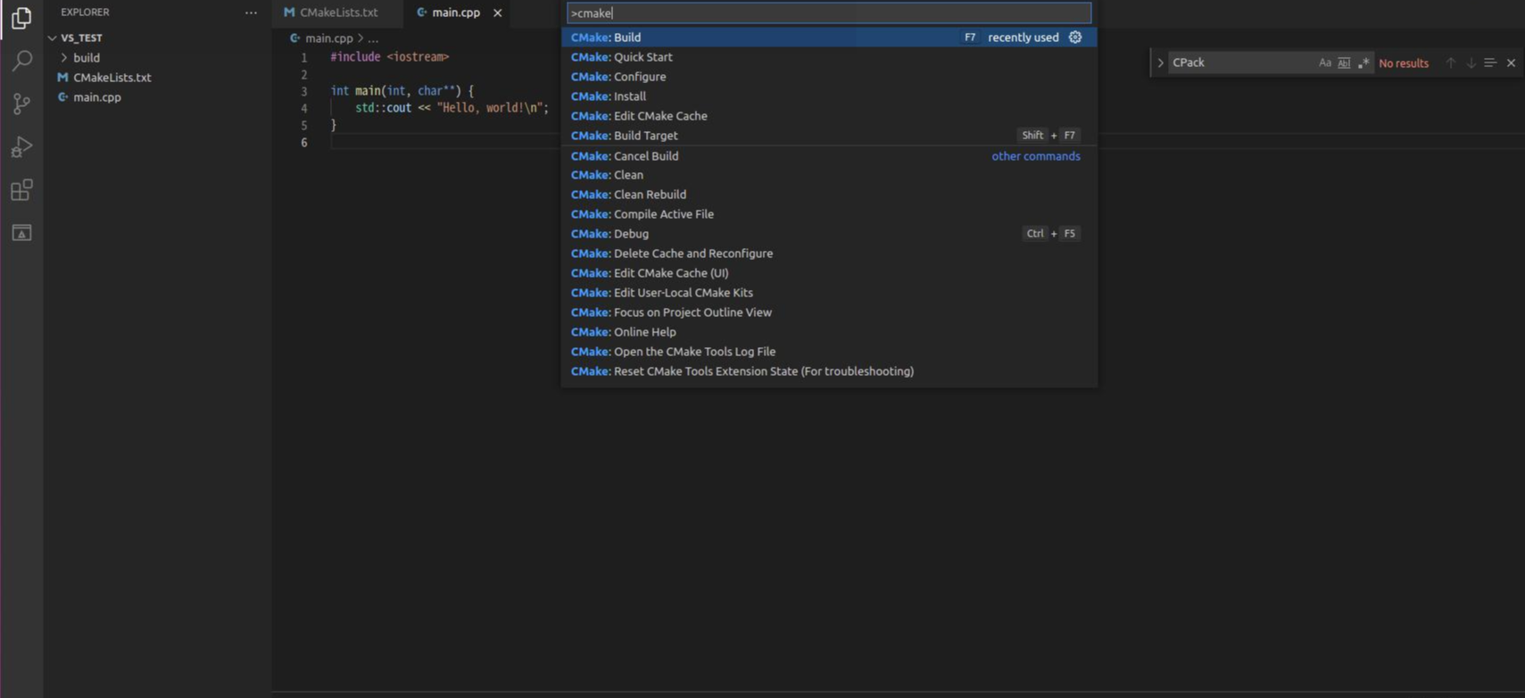This screenshot has width=1525, height=698.
Task: Open CMake: Online Help
Action: (829, 332)
